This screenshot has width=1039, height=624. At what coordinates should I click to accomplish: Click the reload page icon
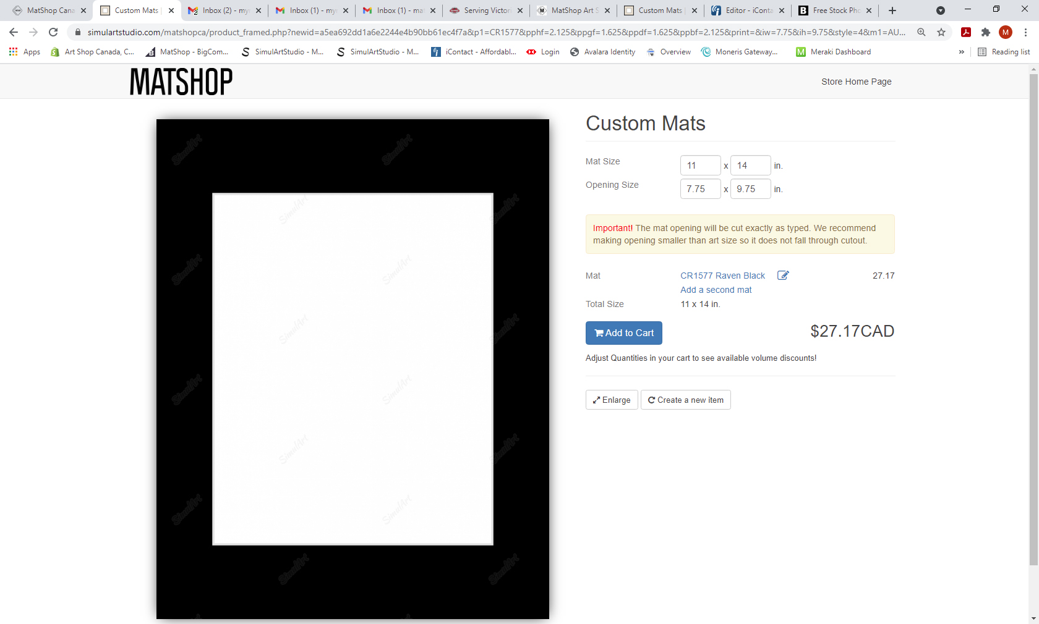click(53, 32)
